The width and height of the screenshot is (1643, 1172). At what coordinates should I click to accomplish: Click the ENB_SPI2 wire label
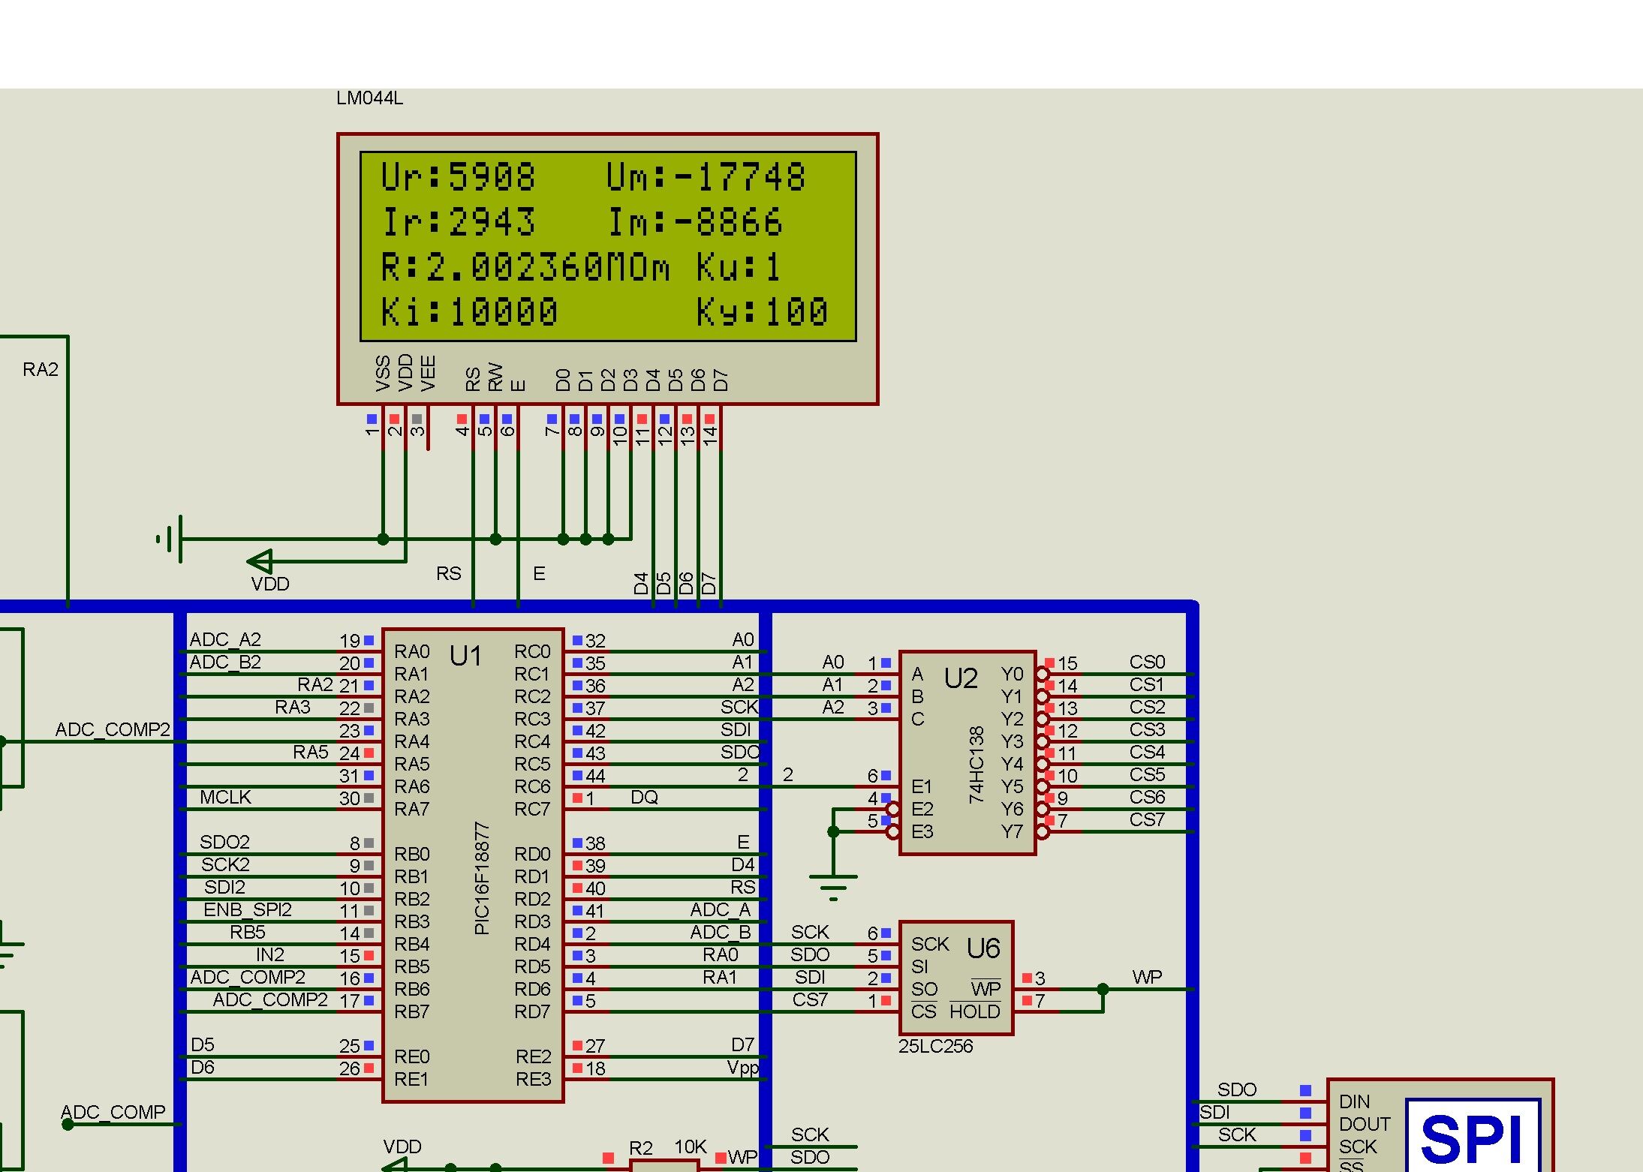click(x=247, y=909)
